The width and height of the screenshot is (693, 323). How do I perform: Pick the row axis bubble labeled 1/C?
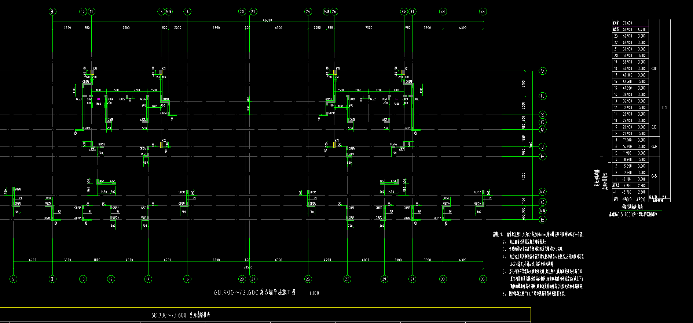[x=543, y=192]
